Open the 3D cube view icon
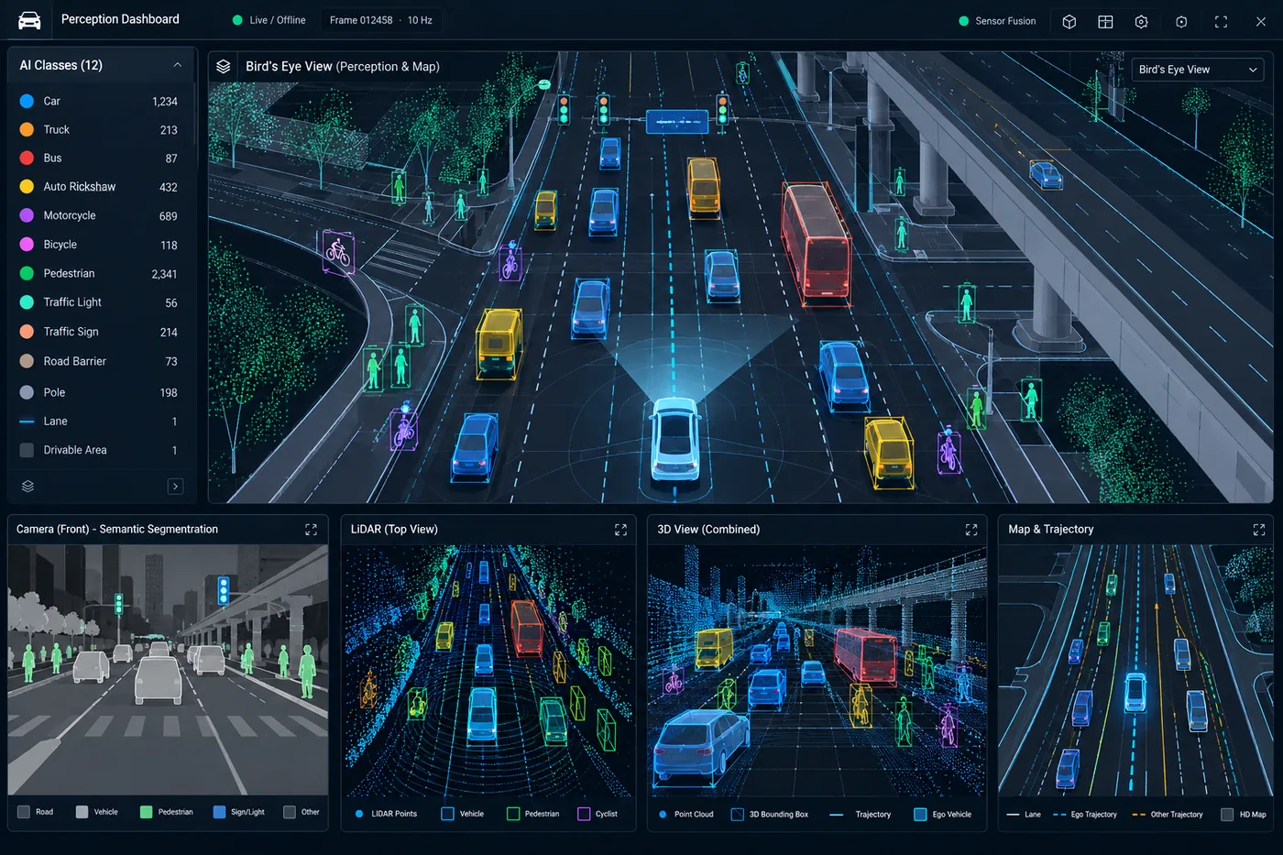The width and height of the screenshot is (1283, 855). coord(1069,21)
